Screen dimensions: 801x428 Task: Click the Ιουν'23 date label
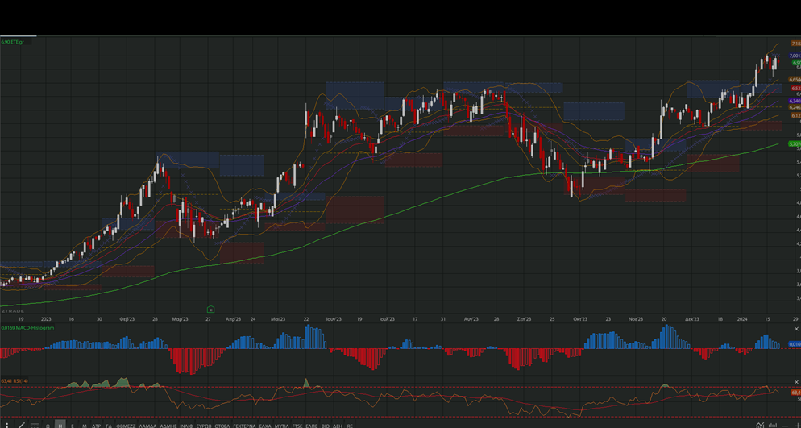(334, 319)
